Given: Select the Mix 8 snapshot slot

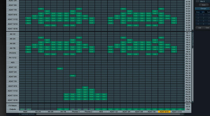Looking at the screenshot, I should (202, 1).
